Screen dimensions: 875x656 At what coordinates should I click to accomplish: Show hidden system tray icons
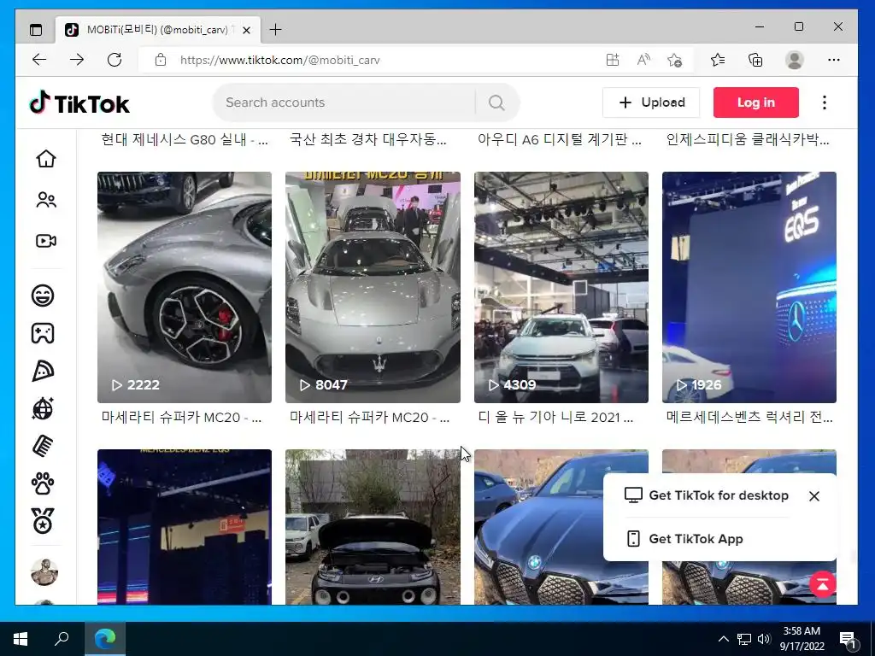tap(723, 639)
